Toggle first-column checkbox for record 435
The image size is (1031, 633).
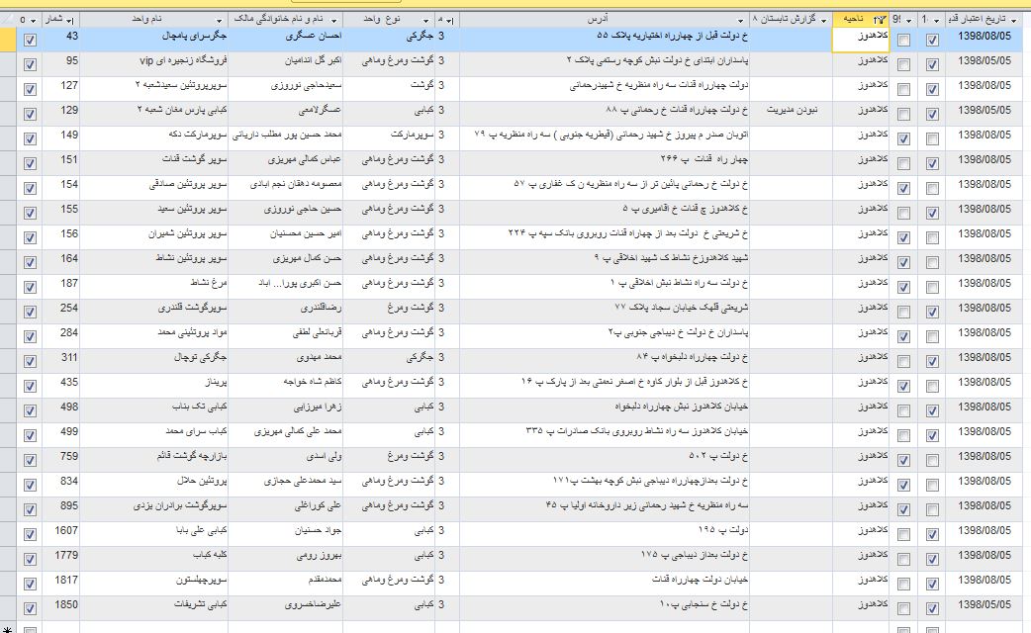(x=30, y=387)
